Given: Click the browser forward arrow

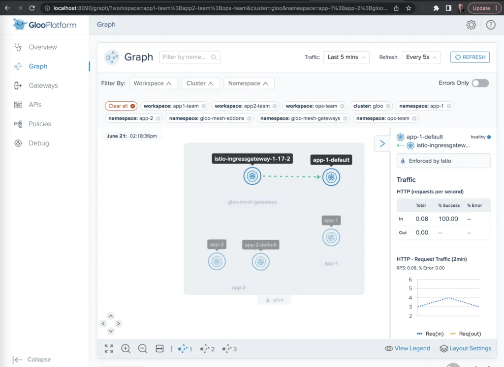Looking at the screenshot, I should click(19, 8).
